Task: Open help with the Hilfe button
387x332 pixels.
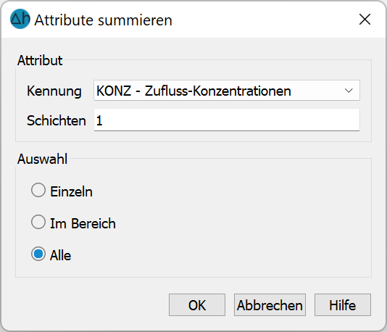Action: click(343, 305)
